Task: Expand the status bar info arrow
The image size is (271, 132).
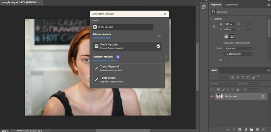Action: pyautogui.click(x=49, y=131)
